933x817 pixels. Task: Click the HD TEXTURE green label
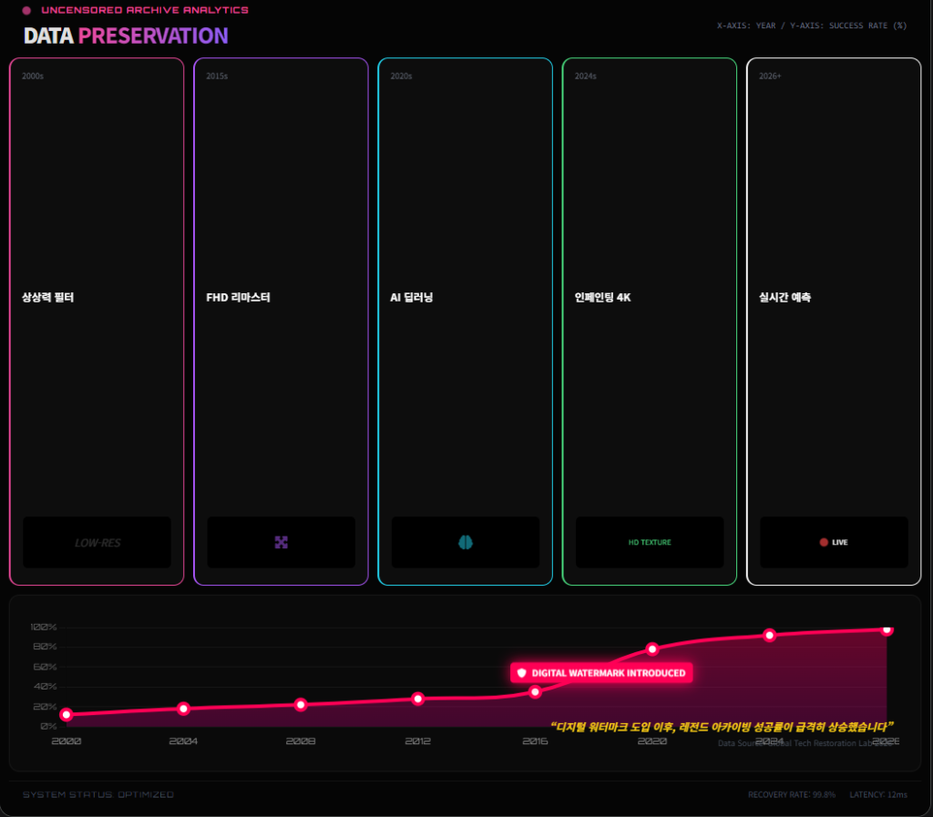(650, 542)
